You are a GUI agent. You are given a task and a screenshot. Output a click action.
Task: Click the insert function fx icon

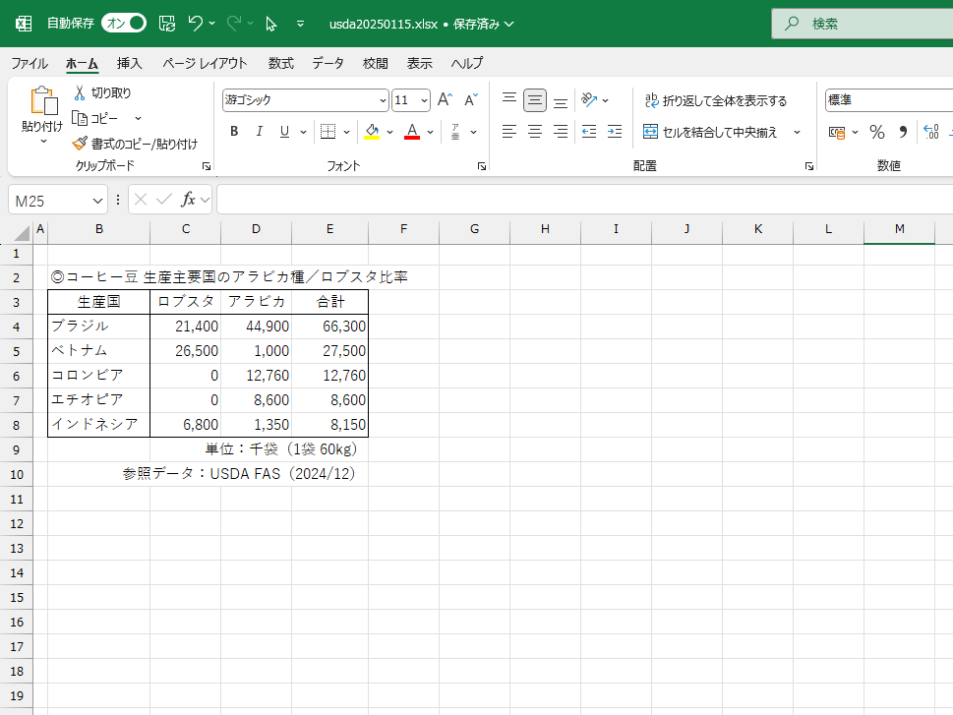point(189,200)
